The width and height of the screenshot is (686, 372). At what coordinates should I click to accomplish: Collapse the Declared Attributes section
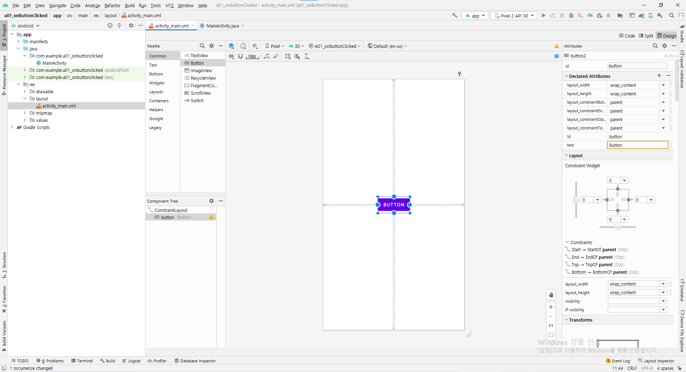[566, 76]
